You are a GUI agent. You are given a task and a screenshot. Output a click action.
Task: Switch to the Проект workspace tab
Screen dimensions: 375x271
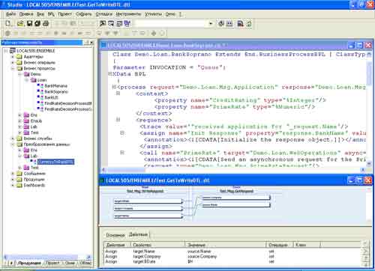coord(52,263)
